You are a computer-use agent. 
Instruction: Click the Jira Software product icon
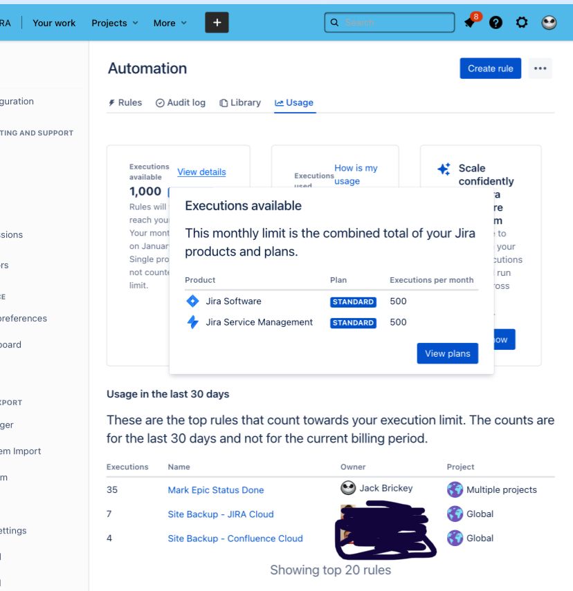pos(192,301)
